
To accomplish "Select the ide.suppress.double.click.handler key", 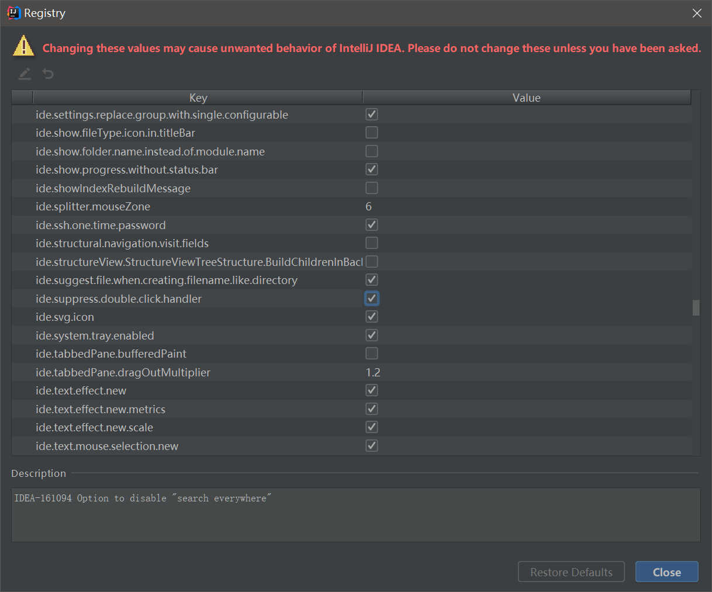I will pos(119,299).
